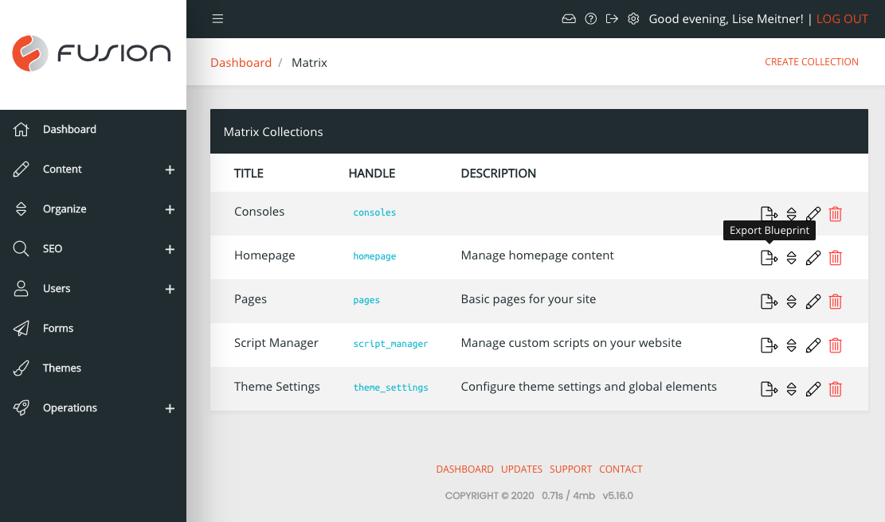Expand the Users section in the sidebar
The width and height of the screenshot is (885, 522).
(170, 289)
